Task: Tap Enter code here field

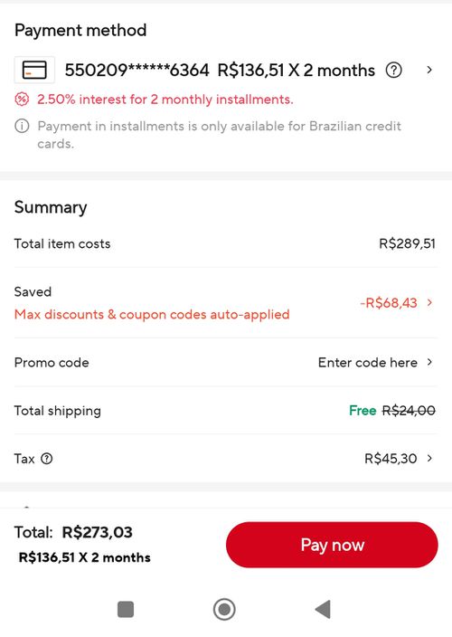Action: click(x=368, y=362)
